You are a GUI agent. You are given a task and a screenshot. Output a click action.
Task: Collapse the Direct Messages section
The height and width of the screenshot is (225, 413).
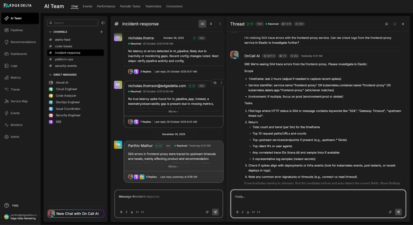[50, 75]
